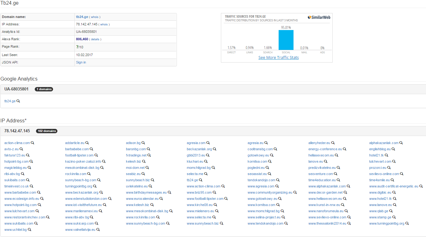Open the www.audit-certificat-energetic.eu link

(394, 186)
